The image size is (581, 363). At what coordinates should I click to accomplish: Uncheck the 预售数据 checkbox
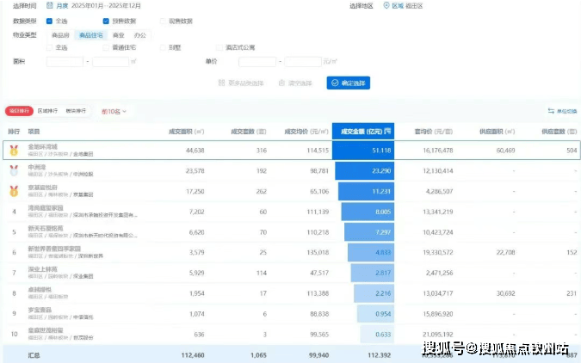(106, 21)
